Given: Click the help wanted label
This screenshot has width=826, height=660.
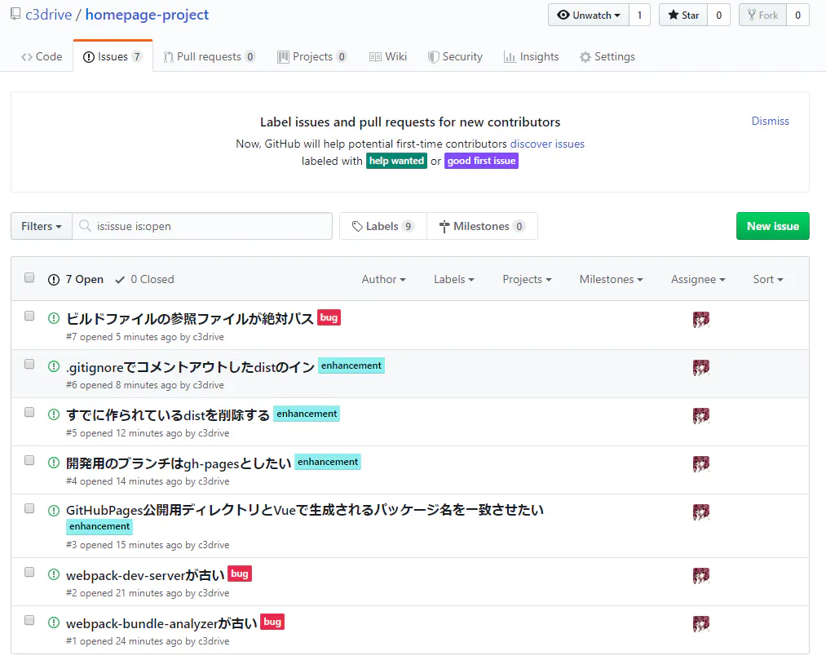Looking at the screenshot, I should 396,161.
